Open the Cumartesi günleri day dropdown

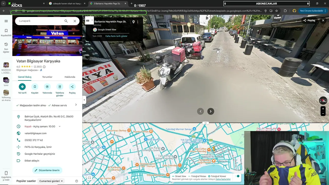click(51, 181)
